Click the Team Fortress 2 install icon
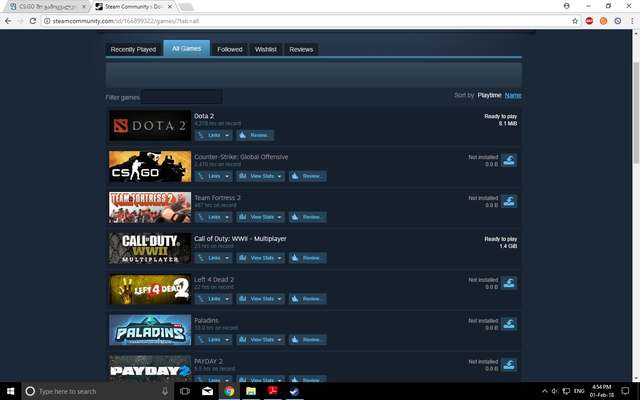 (x=509, y=201)
